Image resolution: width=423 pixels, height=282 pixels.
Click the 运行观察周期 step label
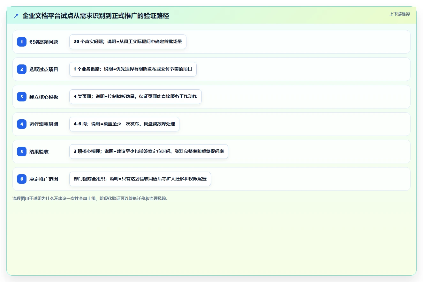pyautogui.click(x=44, y=124)
